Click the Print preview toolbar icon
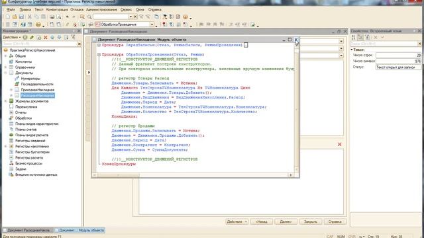 tap(59, 17)
